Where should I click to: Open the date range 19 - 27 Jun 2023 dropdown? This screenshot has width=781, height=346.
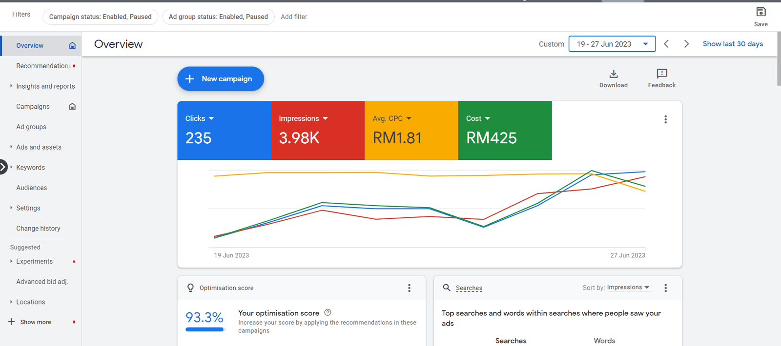tap(612, 44)
